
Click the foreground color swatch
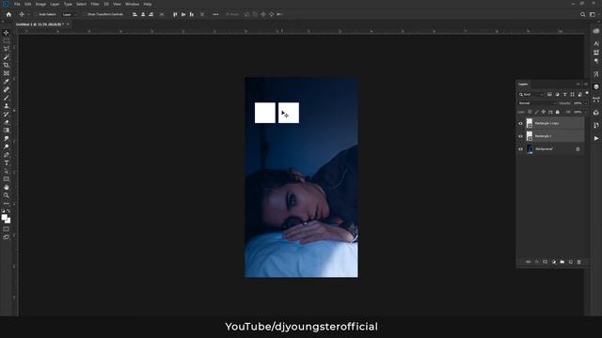(4, 217)
